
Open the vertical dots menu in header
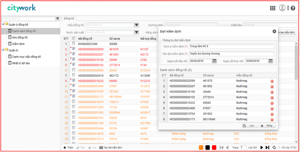pyautogui.click(x=288, y=8)
